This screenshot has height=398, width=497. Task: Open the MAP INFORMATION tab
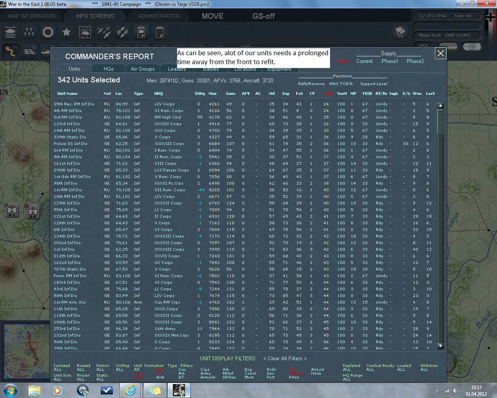pos(31,16)
